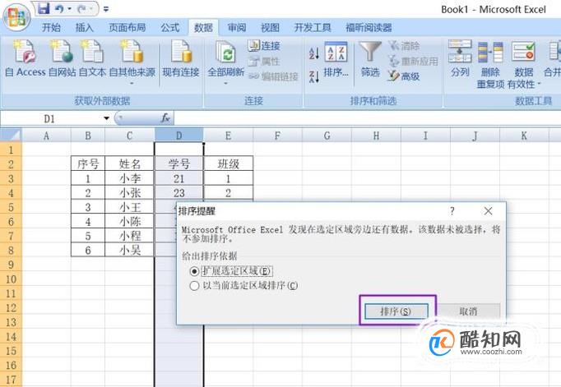The width and height of the screenshot is (561, 387).
Task: Select 扩展选定区域 radio option
Action: point(194,272)
